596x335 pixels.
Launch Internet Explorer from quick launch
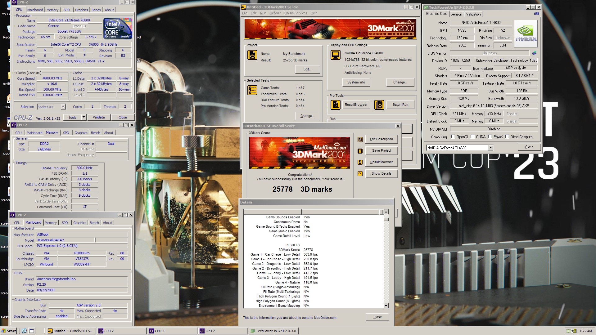pos(24,331)
